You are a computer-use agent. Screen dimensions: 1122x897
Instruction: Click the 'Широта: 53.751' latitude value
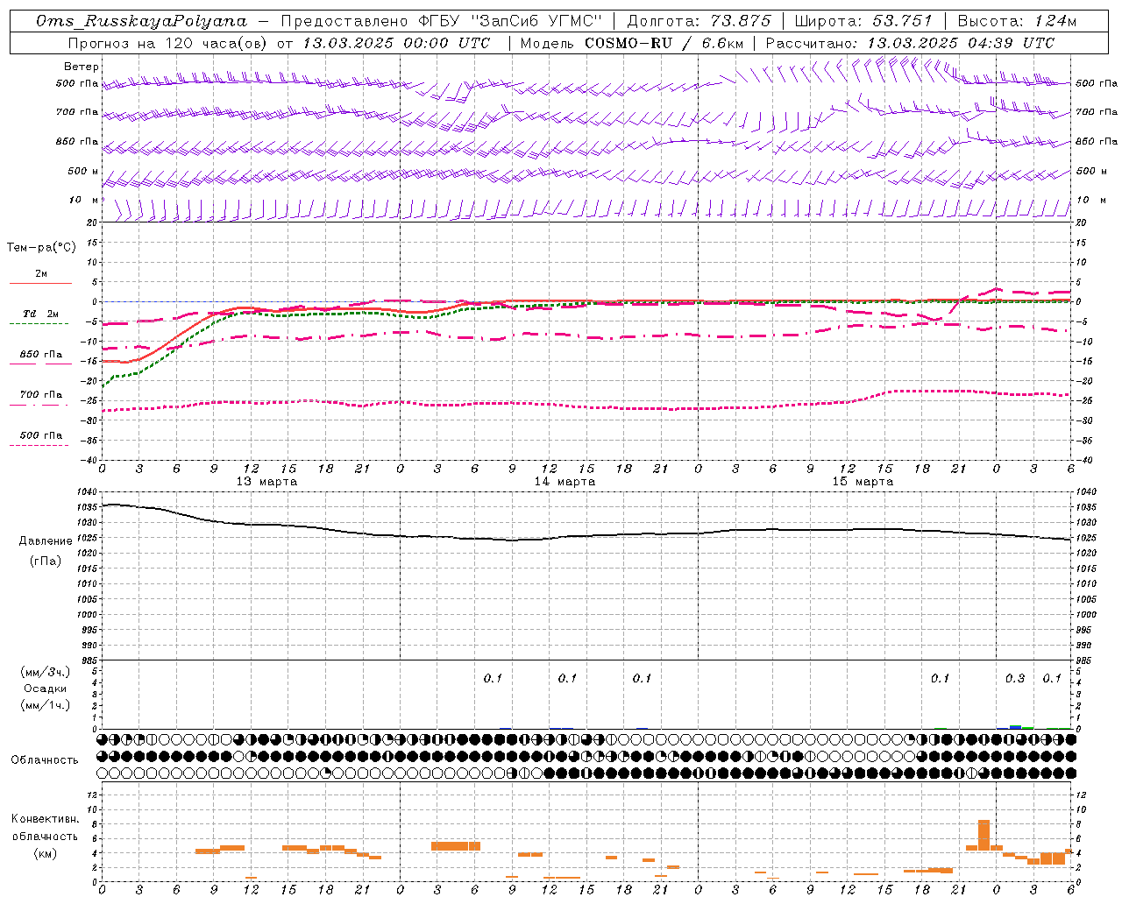coord(863,21)
